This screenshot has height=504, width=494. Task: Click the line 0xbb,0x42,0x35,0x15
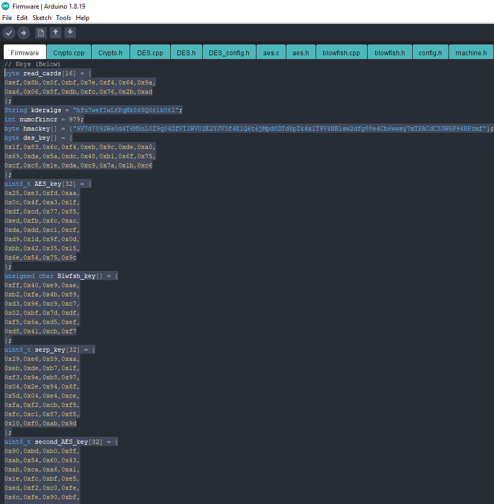point(42,248)
